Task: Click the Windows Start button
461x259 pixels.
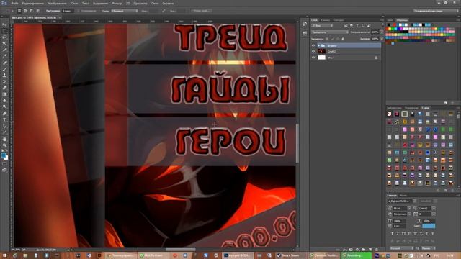Action: (x=4, y=255)
